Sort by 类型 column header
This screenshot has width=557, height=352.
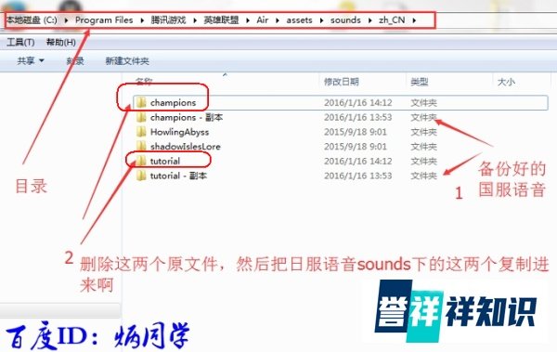pyautogui.click(x=420, y=82)
